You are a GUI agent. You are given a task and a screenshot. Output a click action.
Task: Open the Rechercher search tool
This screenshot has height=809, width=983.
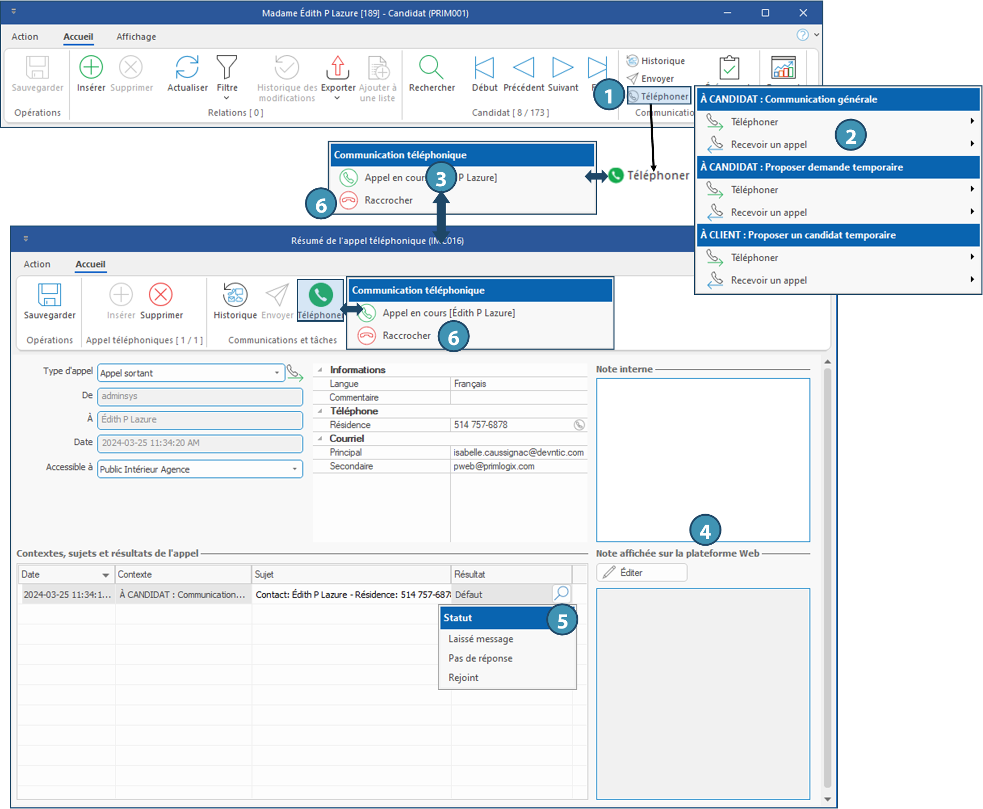click(x=431, y=68)
